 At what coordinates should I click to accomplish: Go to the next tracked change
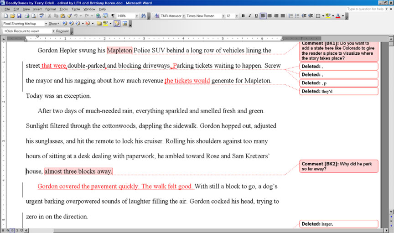71,23
